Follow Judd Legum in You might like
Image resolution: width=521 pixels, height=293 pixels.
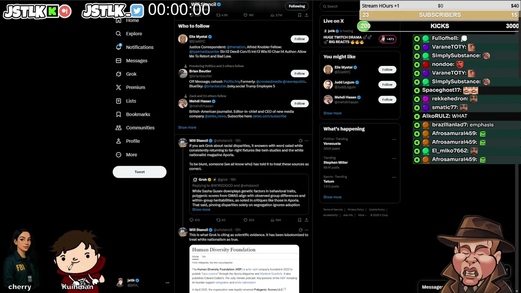coord(387,84)
